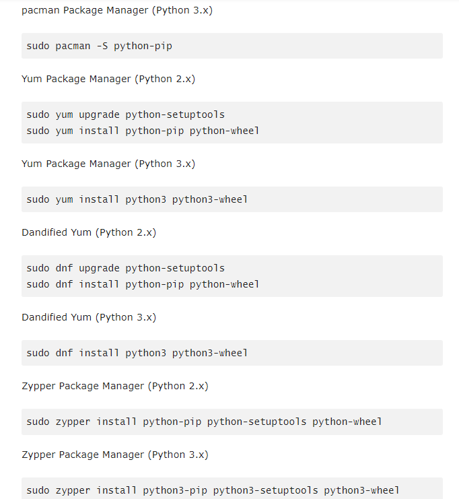The width and height of the screenshot is (459, 499).
Task: Click the 'Dandified Yum (Python 3.x)' heading
Action: [89, 318]
